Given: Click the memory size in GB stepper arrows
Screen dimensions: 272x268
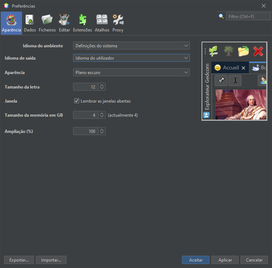Looking at the screenshot, I should coord(102,115).
